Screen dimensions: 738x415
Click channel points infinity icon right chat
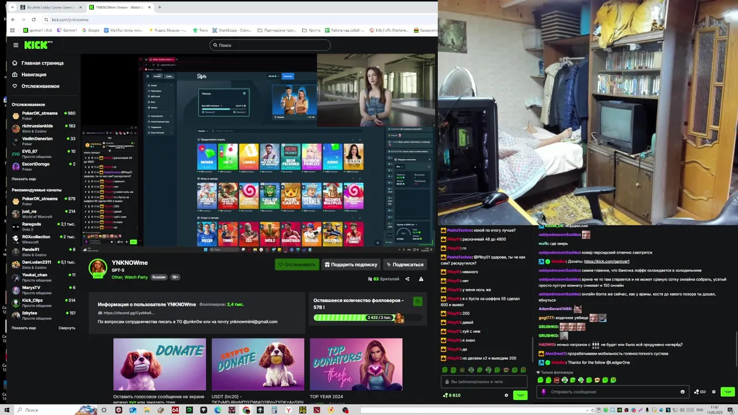[x=700, y=392]
